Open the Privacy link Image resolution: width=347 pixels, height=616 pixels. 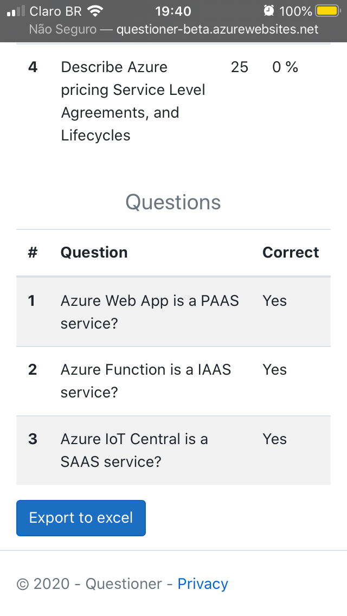203,583
